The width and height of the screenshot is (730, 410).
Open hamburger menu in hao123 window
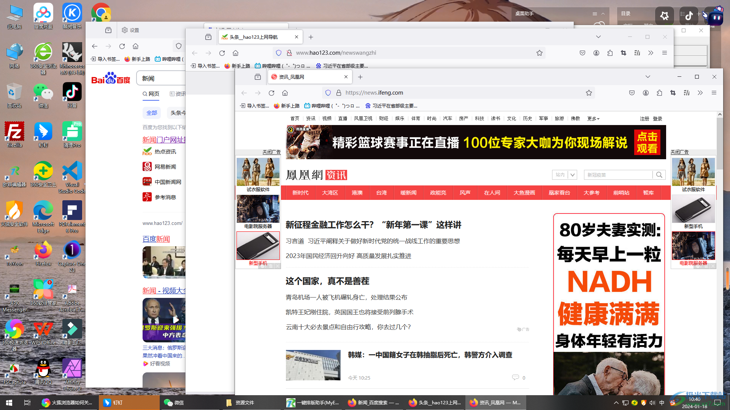tap(665, 53)
